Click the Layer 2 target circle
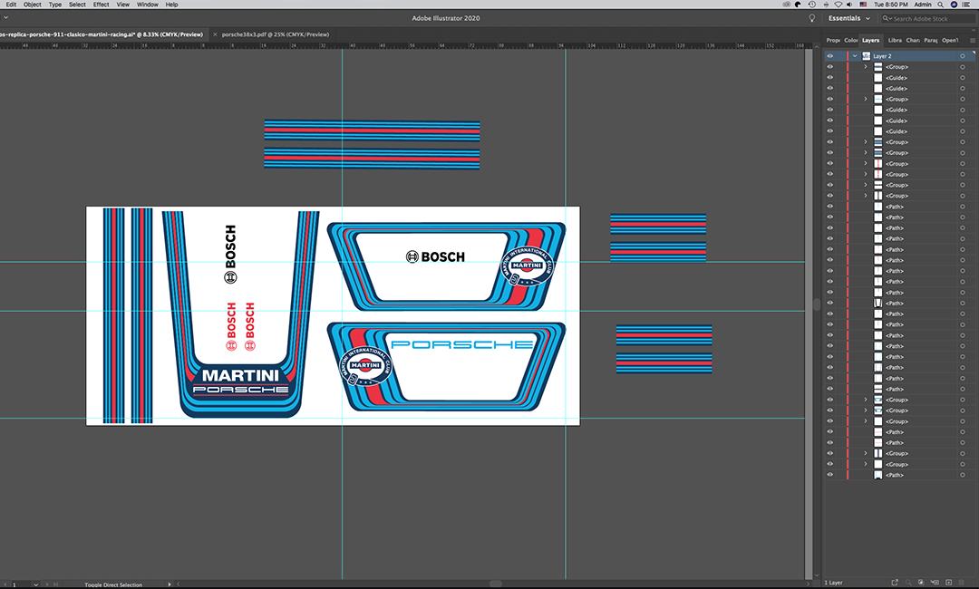Viewport: 979px width, 589px height. pos(963,56)
